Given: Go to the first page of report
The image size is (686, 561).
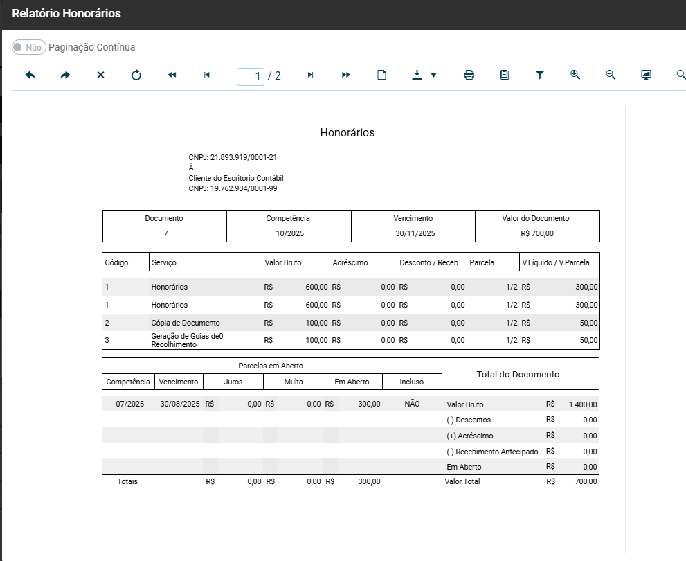Looking at the screenshot, I should coord(172,75).
